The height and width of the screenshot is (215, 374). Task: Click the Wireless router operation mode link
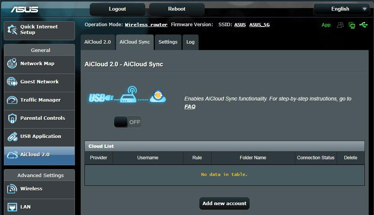pos(146,25)
